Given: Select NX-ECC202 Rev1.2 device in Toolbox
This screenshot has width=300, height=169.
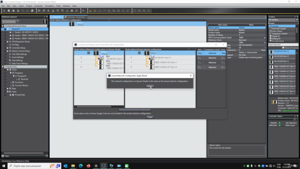Looking at the screenshot, I should [x=282, y=57].
